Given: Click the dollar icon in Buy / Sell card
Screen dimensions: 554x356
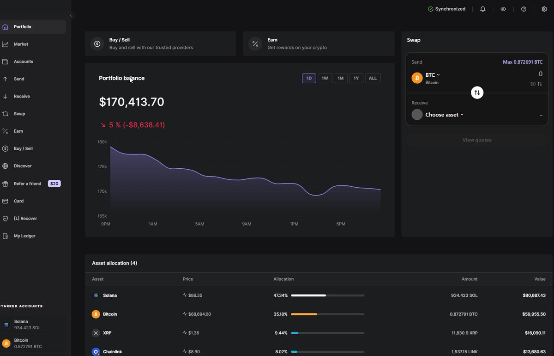Looking at the screenshot, I should pos(97,44).
